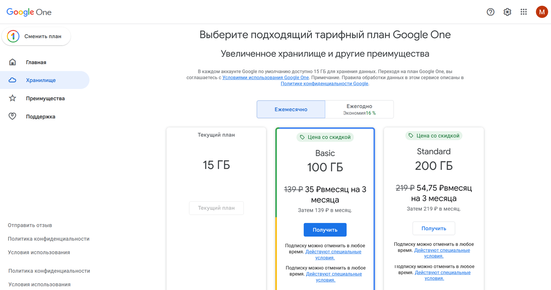Click the cloud icon beside Хранилище
Viewport: 551px width, 290px height.
[12, 80]
